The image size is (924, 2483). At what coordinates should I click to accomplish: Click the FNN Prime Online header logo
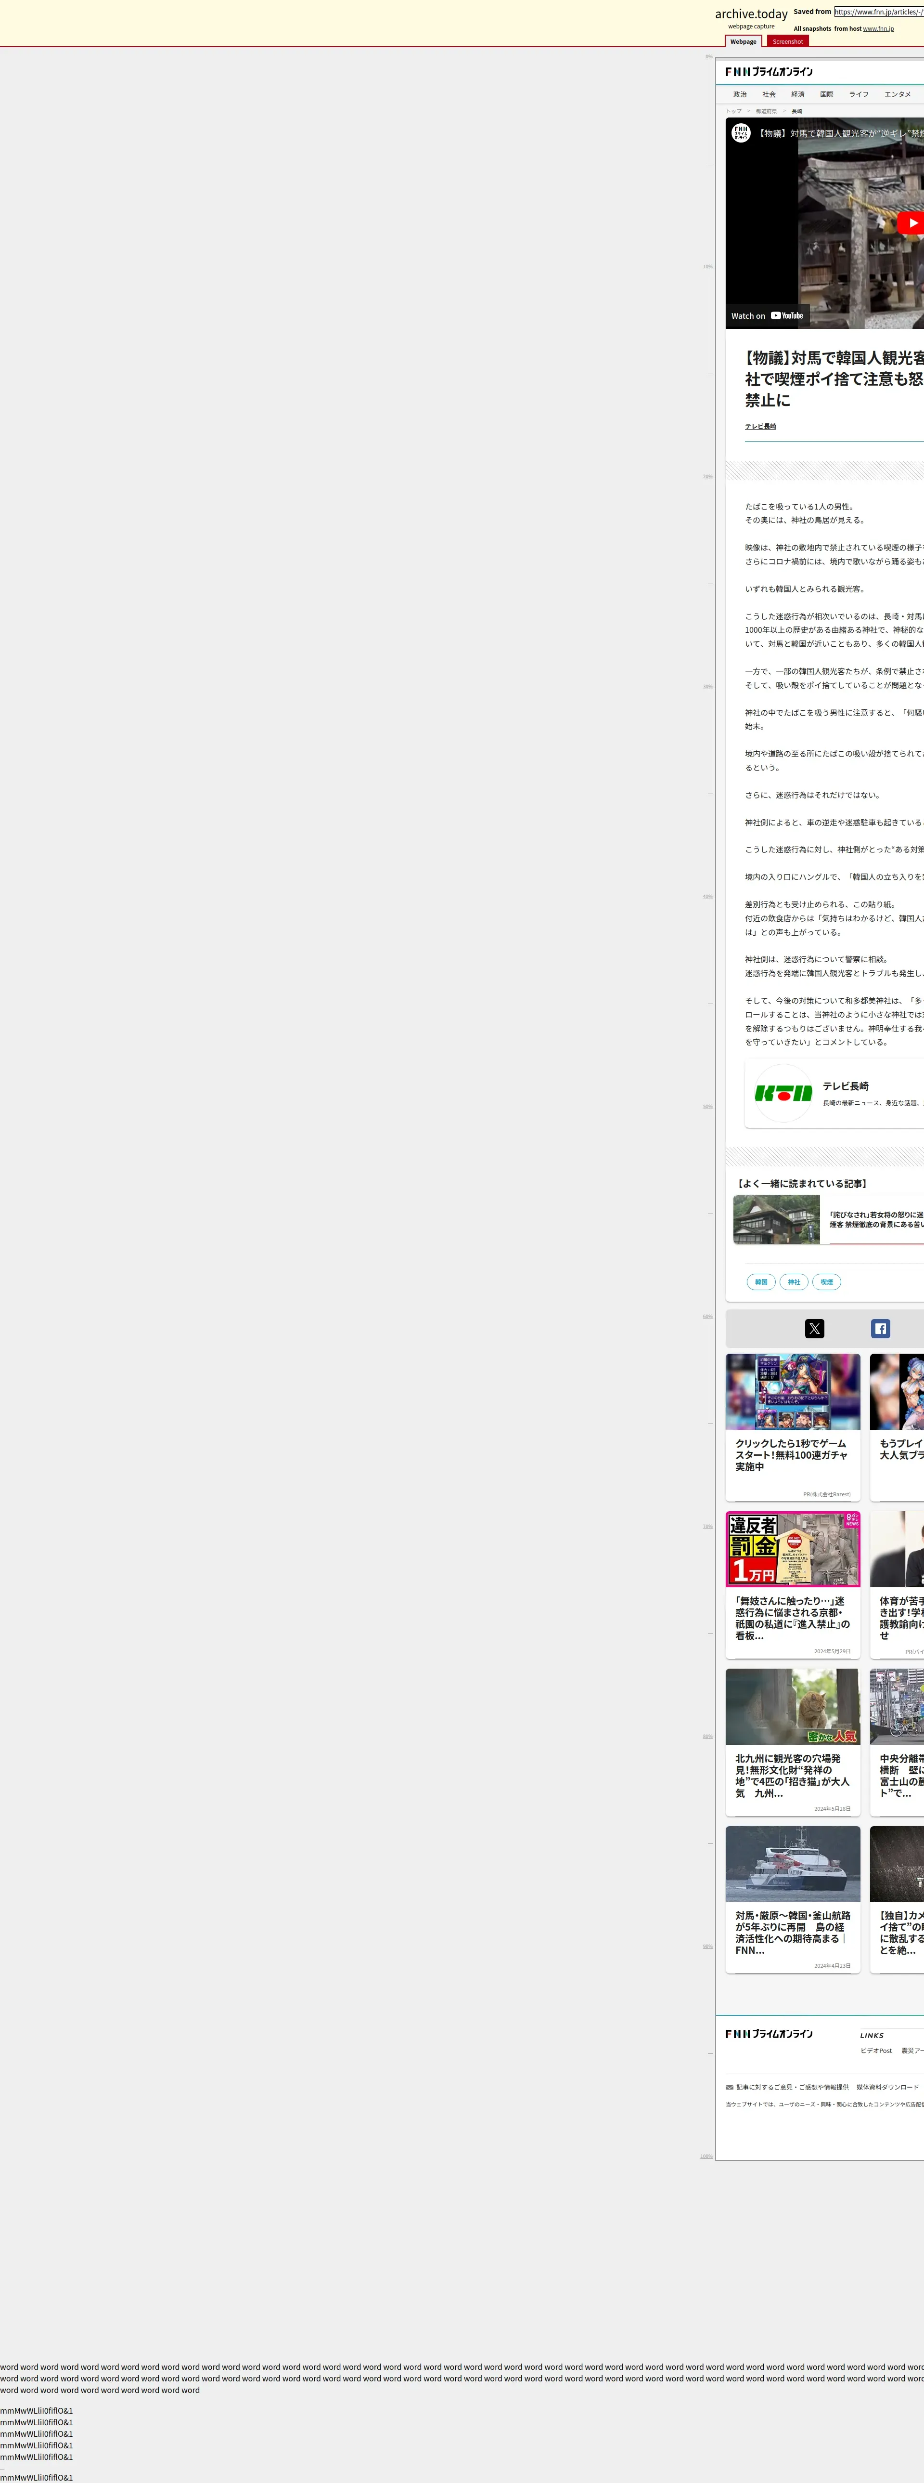pos(769,72)
